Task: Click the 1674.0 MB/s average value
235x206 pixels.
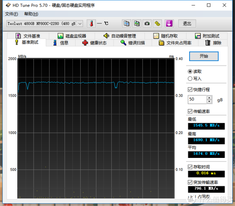Action: 206,154
